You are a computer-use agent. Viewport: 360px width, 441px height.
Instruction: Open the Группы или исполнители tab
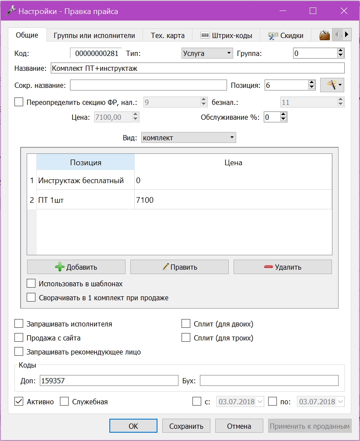click(x=94, y=36)
